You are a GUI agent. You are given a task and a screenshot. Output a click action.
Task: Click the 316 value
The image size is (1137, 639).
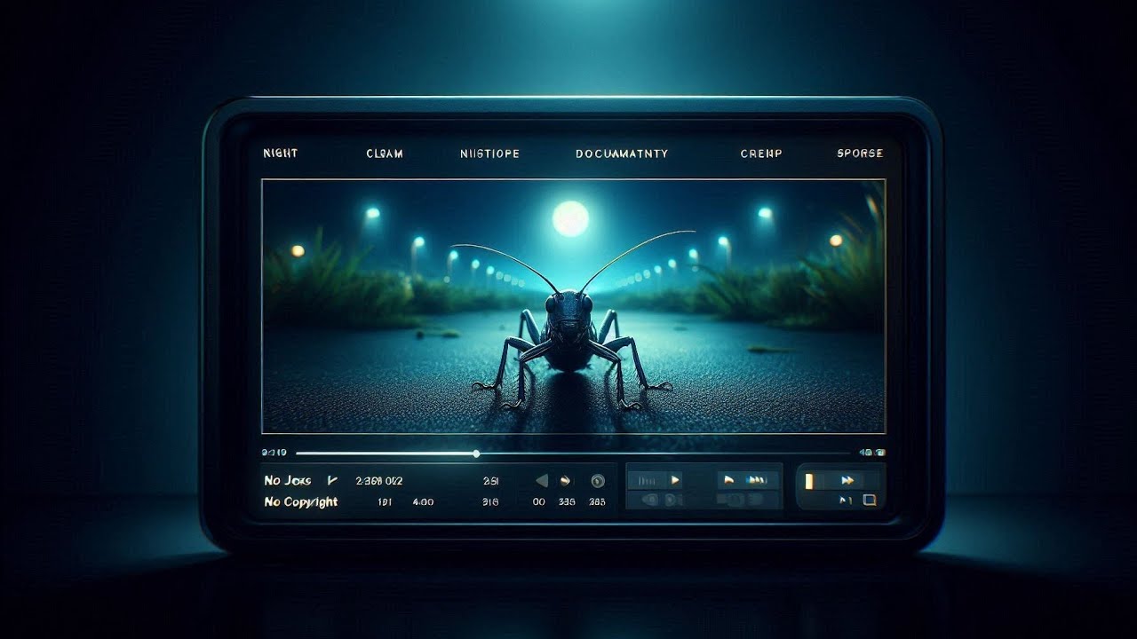point(490,501)
